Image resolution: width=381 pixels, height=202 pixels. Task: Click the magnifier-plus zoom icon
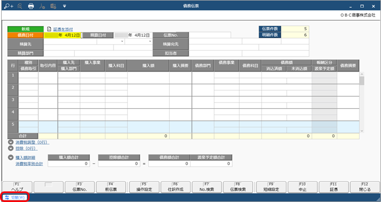(x=9, y=6)
